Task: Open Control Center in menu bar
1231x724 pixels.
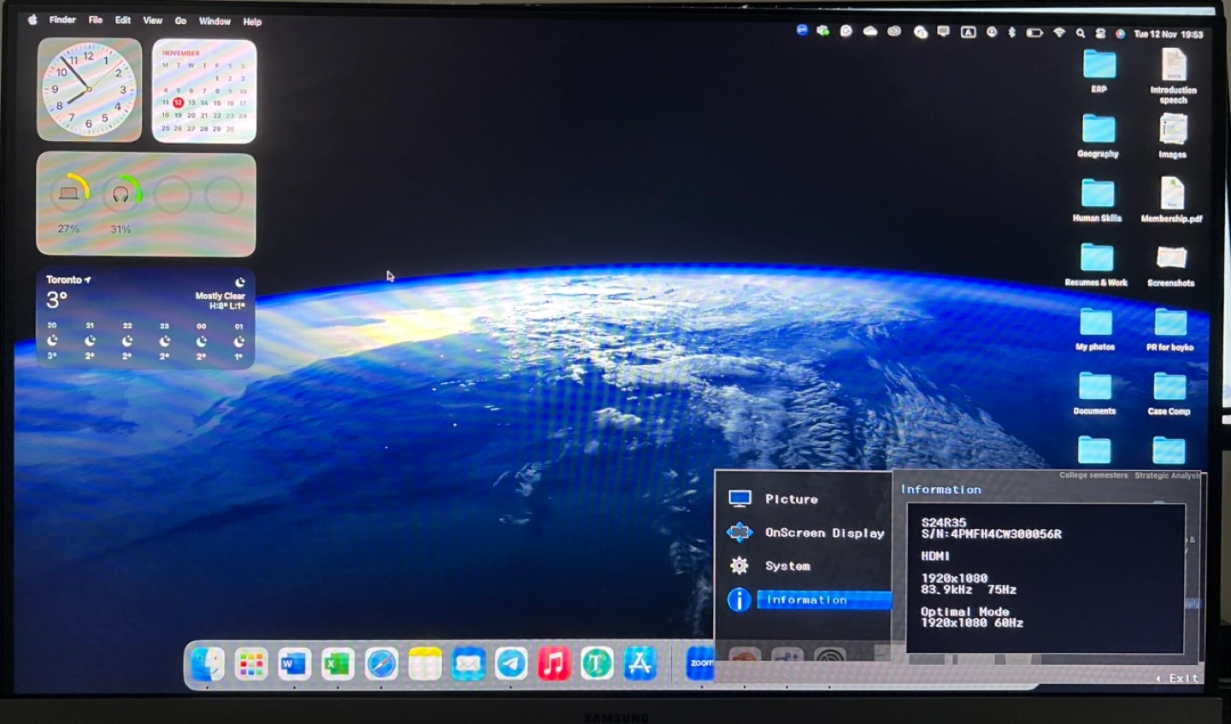Action: click(x=1100, y=34)
